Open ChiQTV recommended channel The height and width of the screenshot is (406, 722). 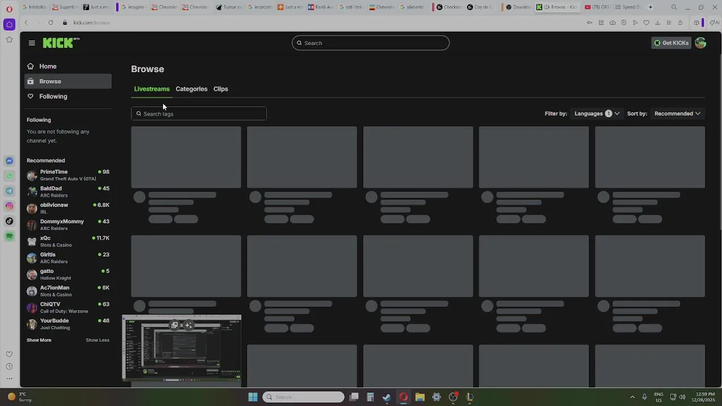coord(68,307)
